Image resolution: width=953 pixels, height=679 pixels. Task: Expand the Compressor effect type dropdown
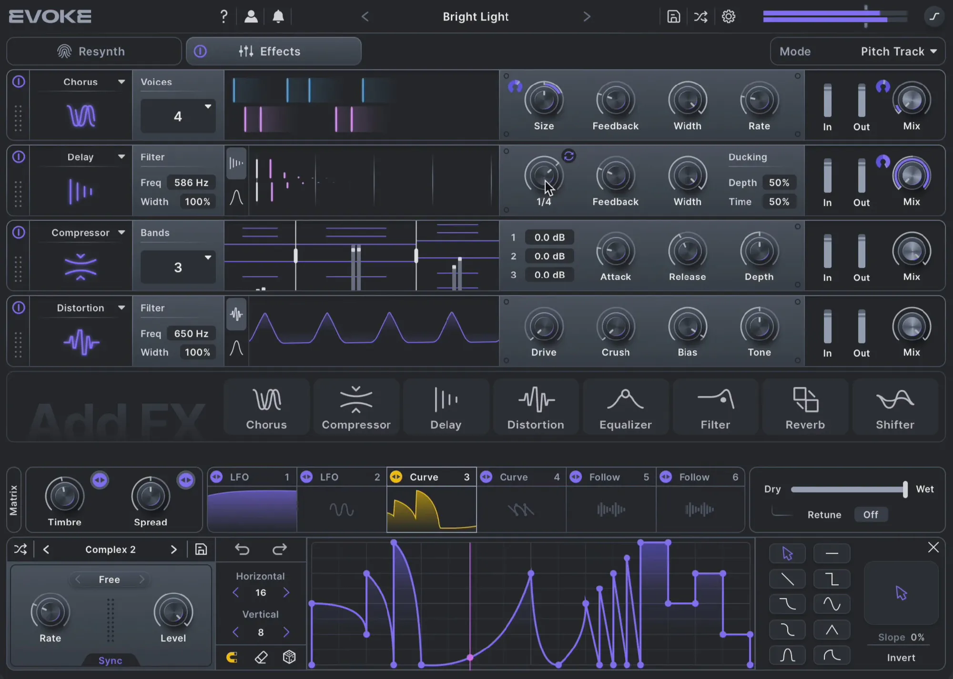pyautogui.click(x=122, y=233)
